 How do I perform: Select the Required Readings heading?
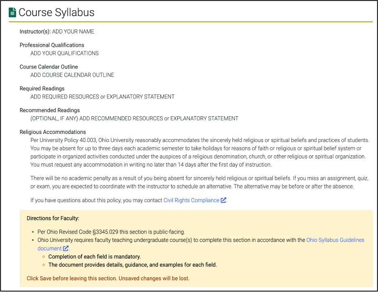pyautogui.click(x=42, y=88)
